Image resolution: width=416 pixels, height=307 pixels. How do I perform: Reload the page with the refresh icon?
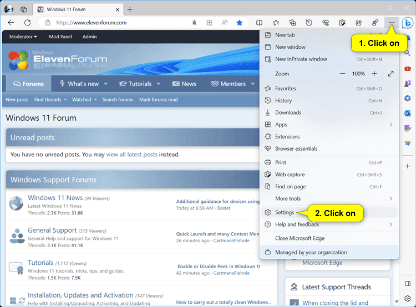coord(27,23)
